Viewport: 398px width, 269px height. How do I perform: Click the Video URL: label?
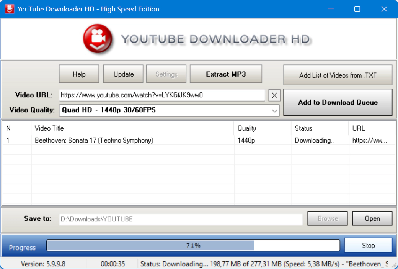34,95
